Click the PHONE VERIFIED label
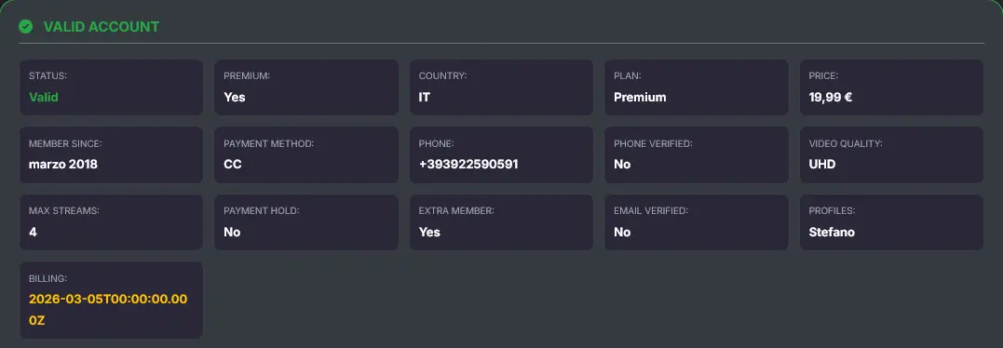The width and height of the screenshot is (1003, 348). (653, 143)
